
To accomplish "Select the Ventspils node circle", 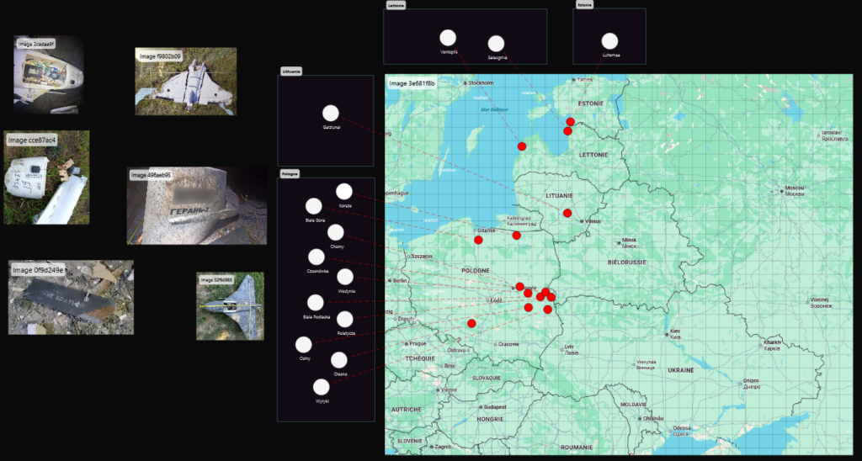I will click(448, 38).
